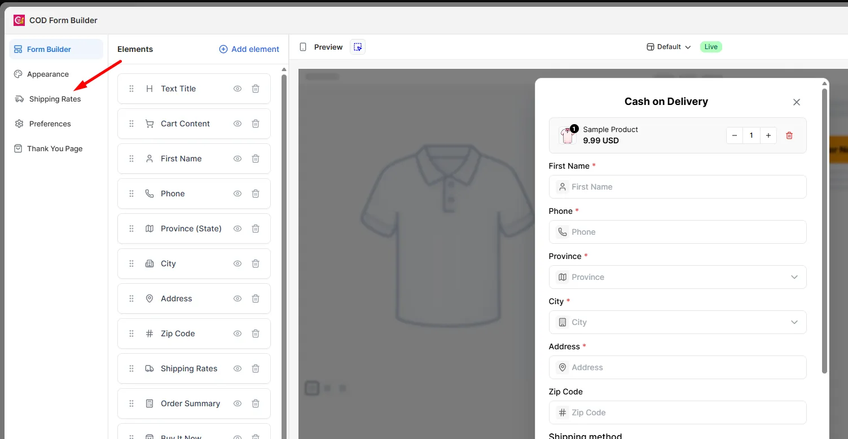Click the Address pin icon in elements
The height and width of the screenshot is (439, 848).
pos(150,298)
